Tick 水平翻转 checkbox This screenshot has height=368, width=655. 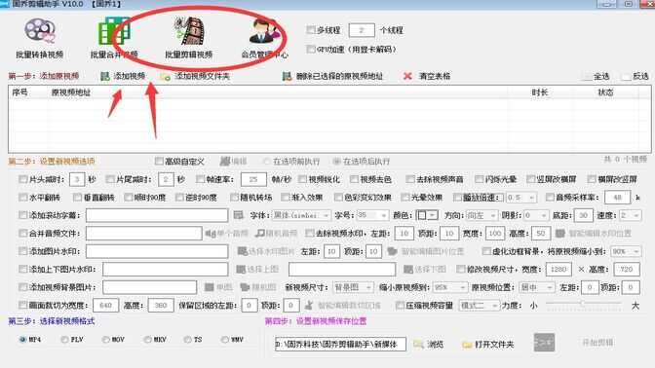click(x=23, y=198)
